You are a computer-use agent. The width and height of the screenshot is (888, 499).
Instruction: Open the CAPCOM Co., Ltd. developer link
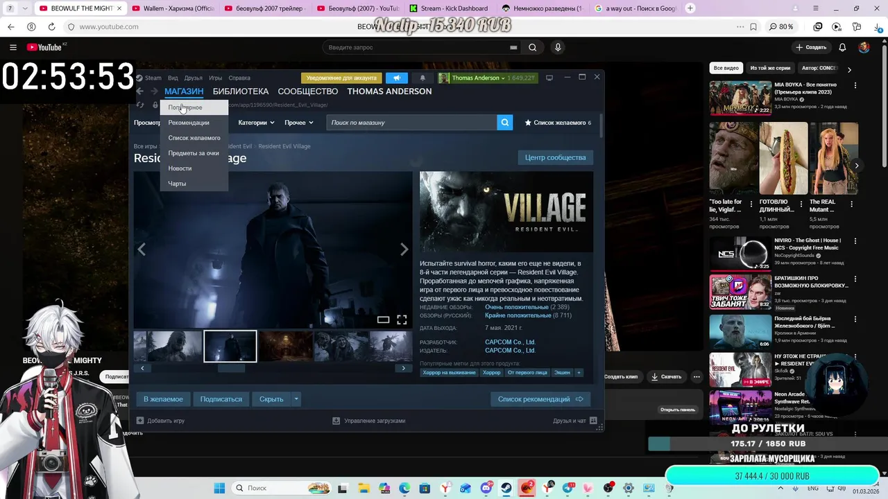(x=510, y=342)
